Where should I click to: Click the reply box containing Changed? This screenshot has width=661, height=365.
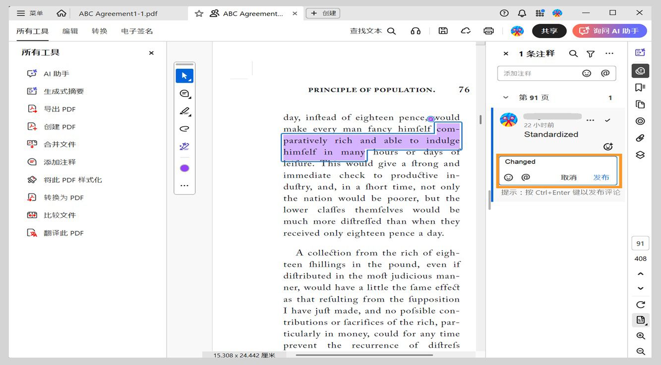click(558, 171)
